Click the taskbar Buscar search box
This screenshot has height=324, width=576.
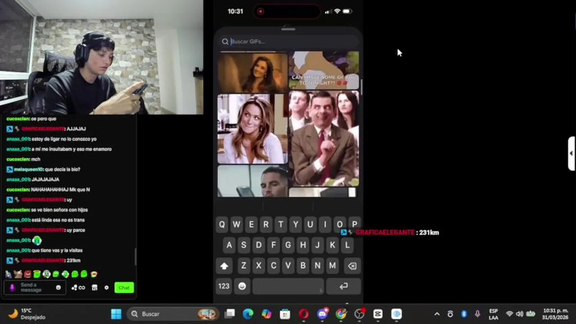point(173,314)
